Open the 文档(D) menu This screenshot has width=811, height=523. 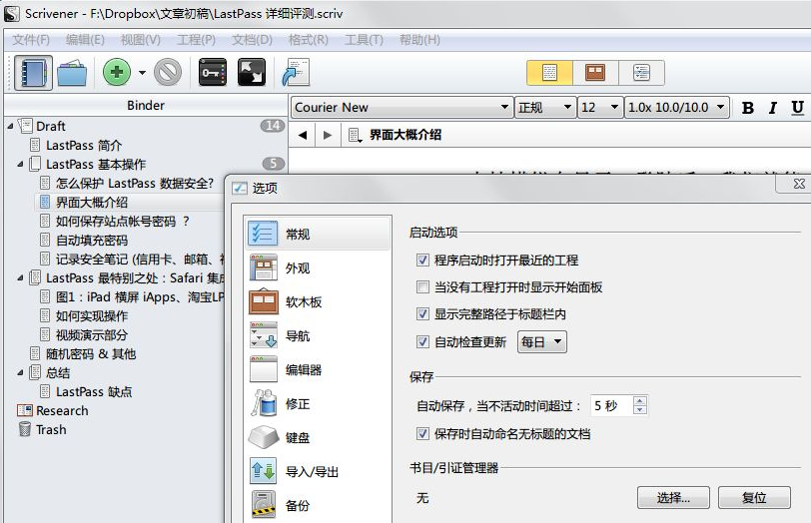tap(252, 40)
